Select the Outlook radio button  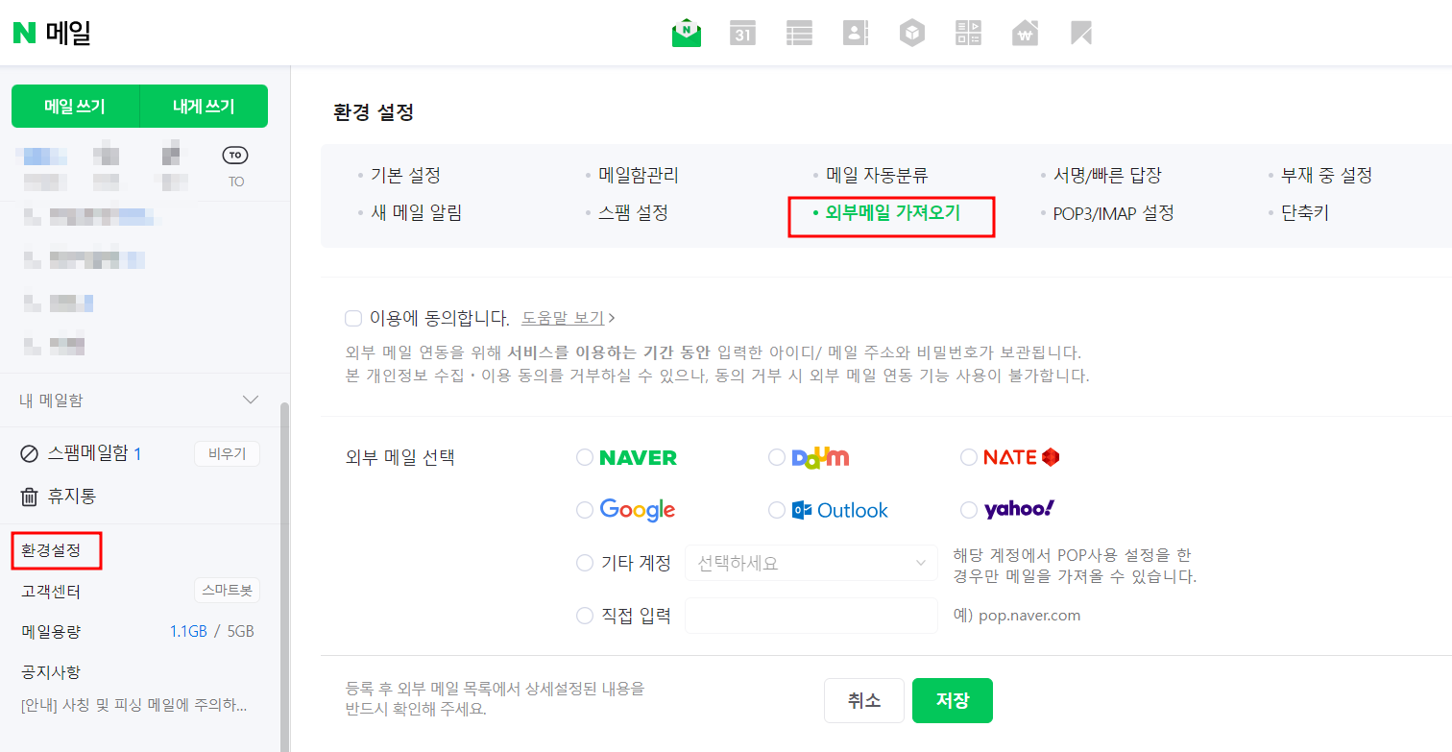coord(777,510)
